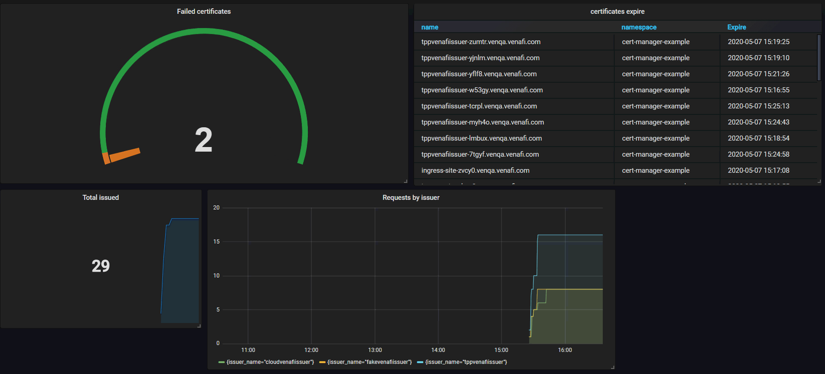Click the blue tppvenafiissuer legend color swatch

(x=420, y=362)
